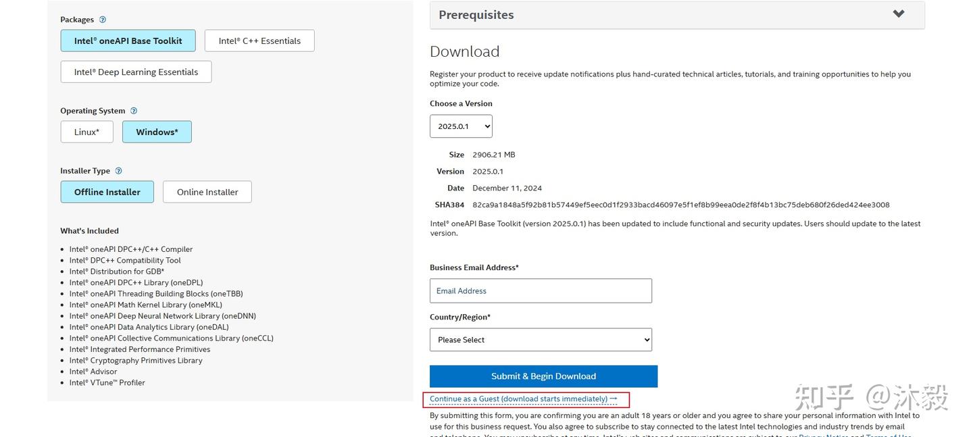Click the Business Email Address field
This screenshot has width=973, height=437.
[541, 291]
